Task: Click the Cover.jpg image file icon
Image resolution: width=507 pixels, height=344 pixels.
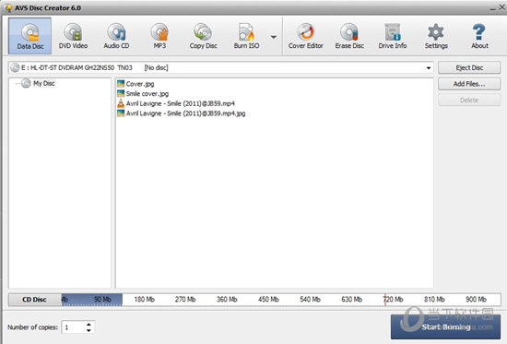Action: (121, 84)
